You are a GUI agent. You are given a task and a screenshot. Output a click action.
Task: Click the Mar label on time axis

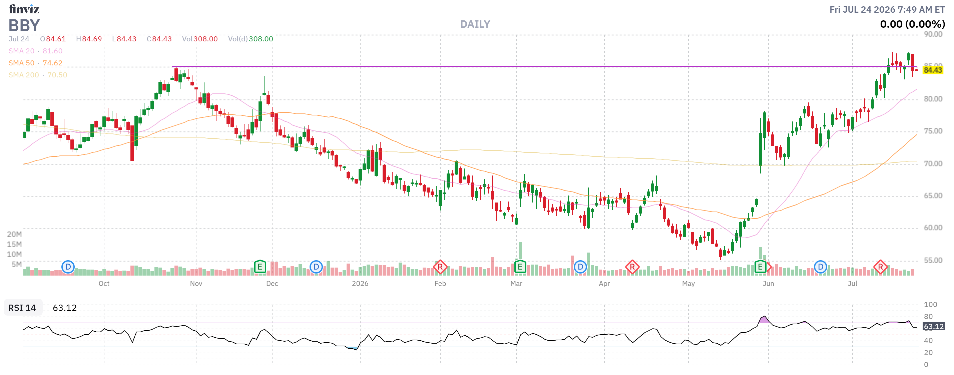point(516,284)
